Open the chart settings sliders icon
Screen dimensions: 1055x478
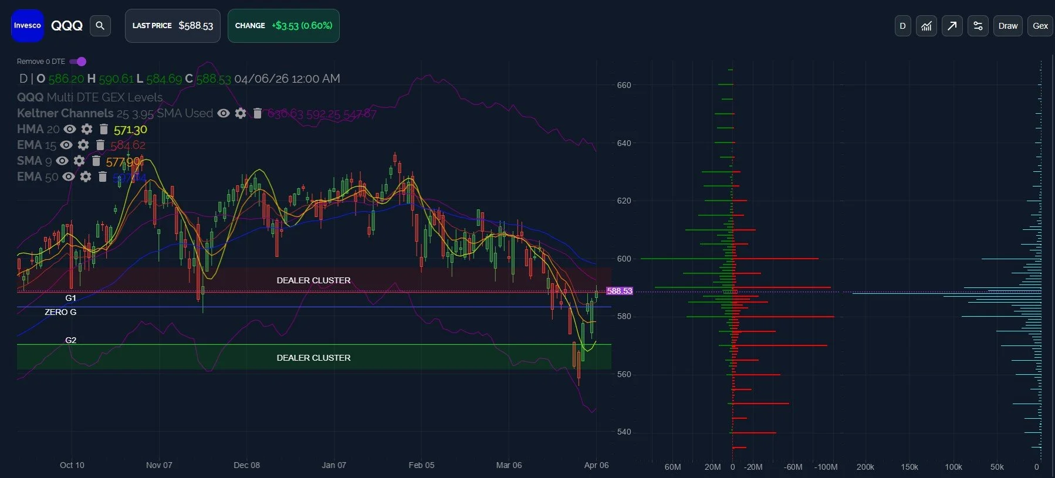978,26
